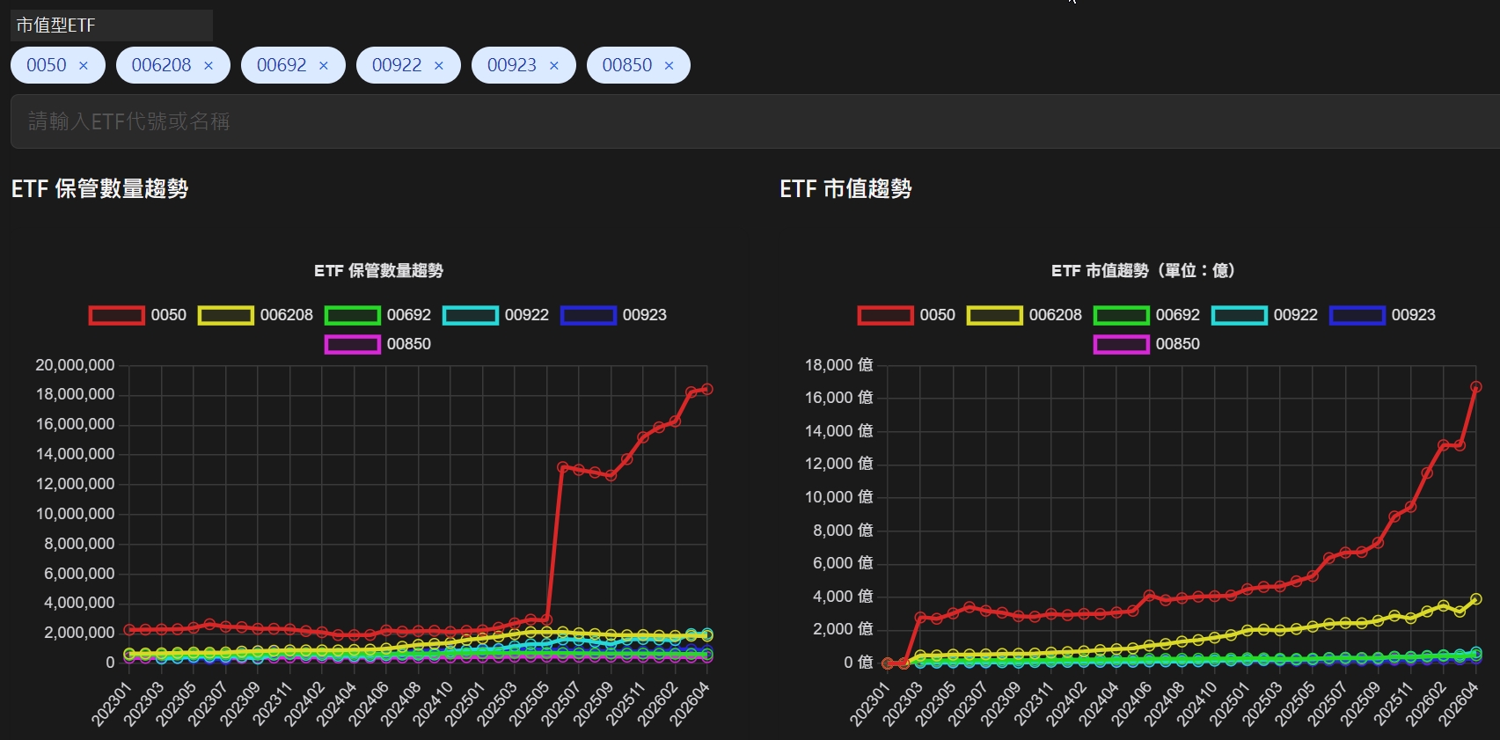Toggle 0050 legend swatch in 保管數量 chart
The image size is (1500, 740).
tap(116, 315)
